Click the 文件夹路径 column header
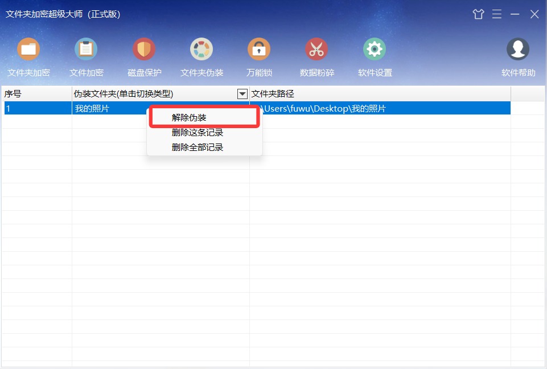 point(380,94)
